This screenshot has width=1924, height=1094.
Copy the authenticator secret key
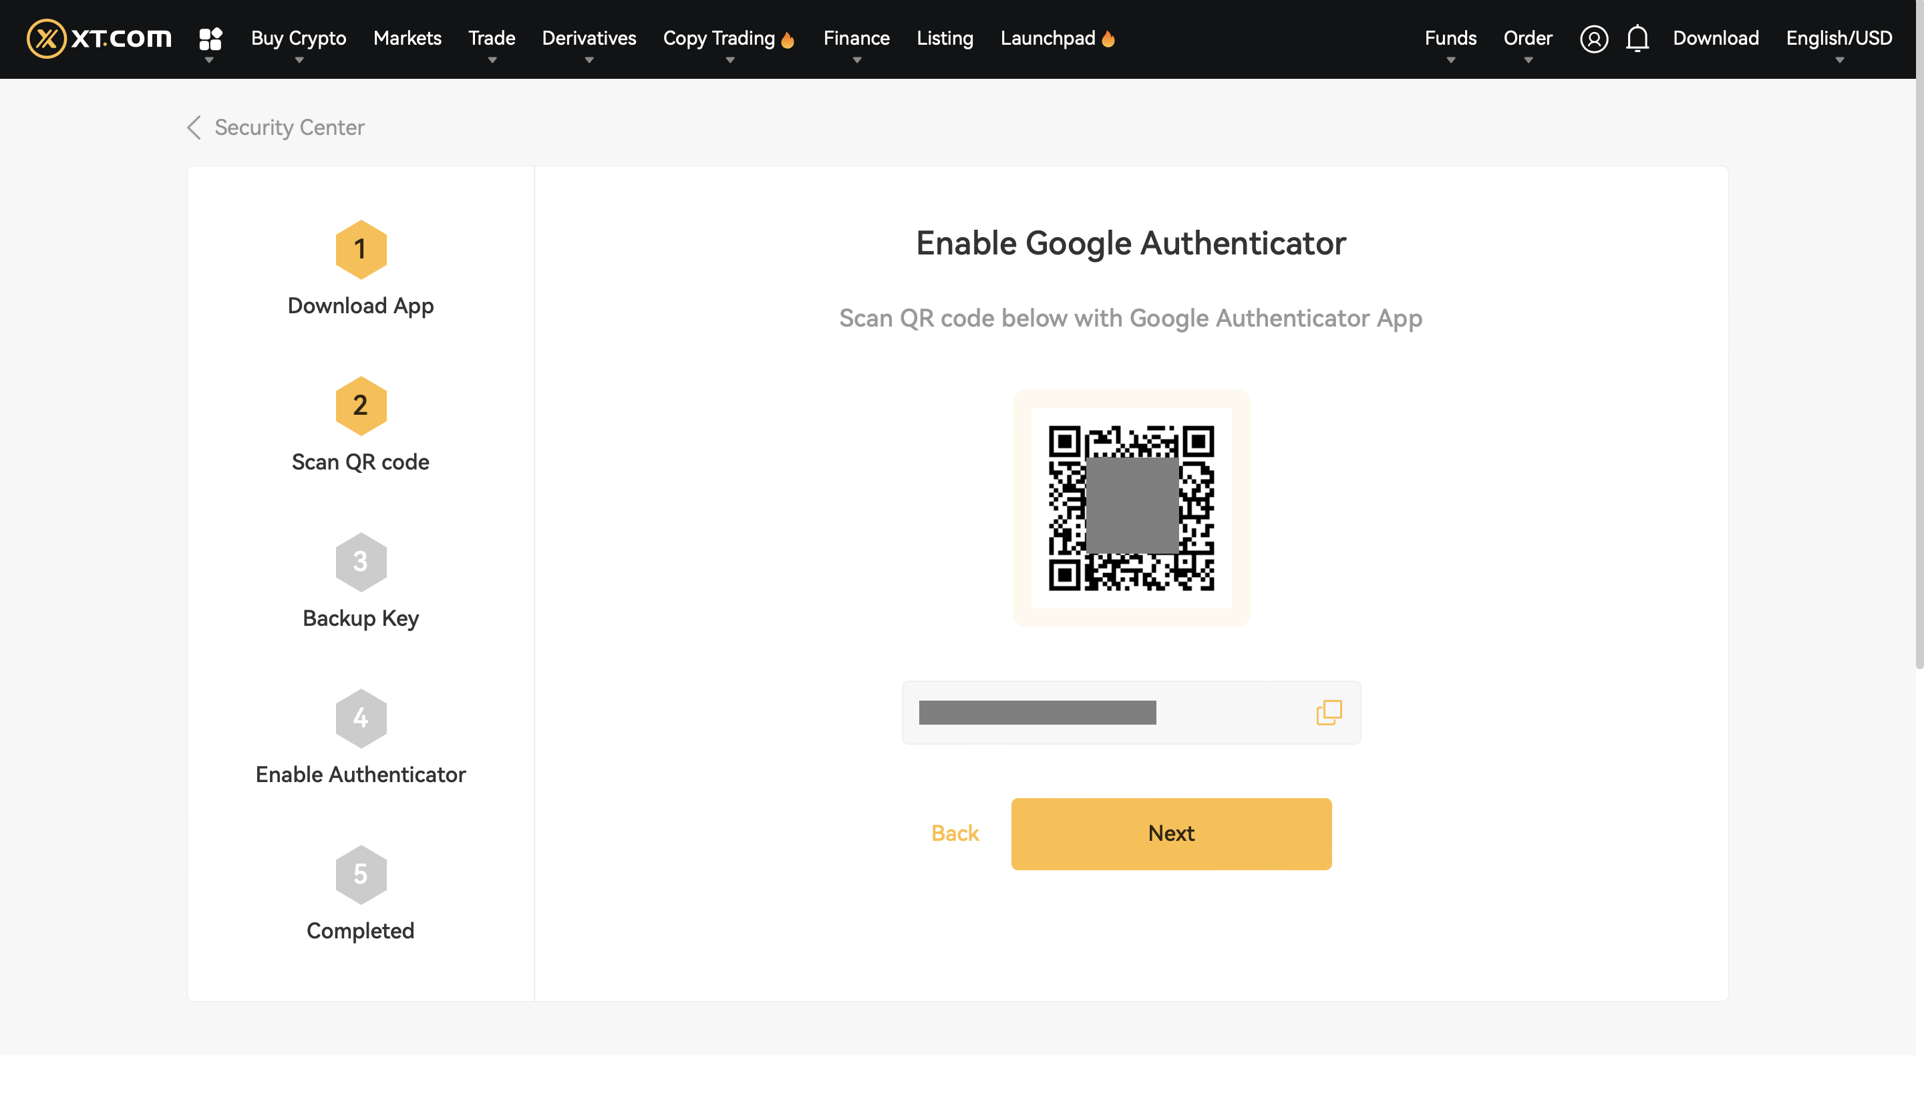pos(1328,712)
